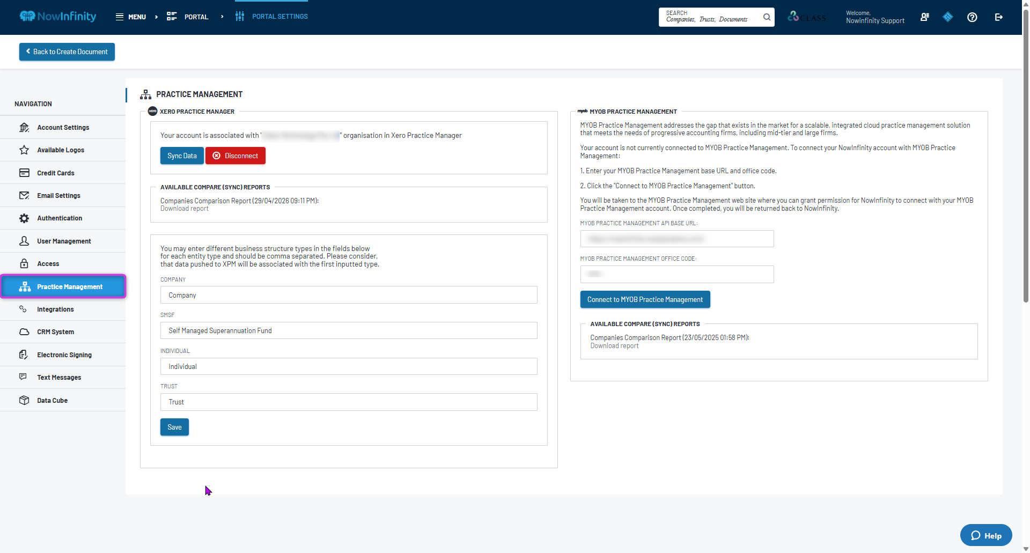Open Data Cube via its cube icon
This screenshot has width=1030, height=553.
[24, 400]
